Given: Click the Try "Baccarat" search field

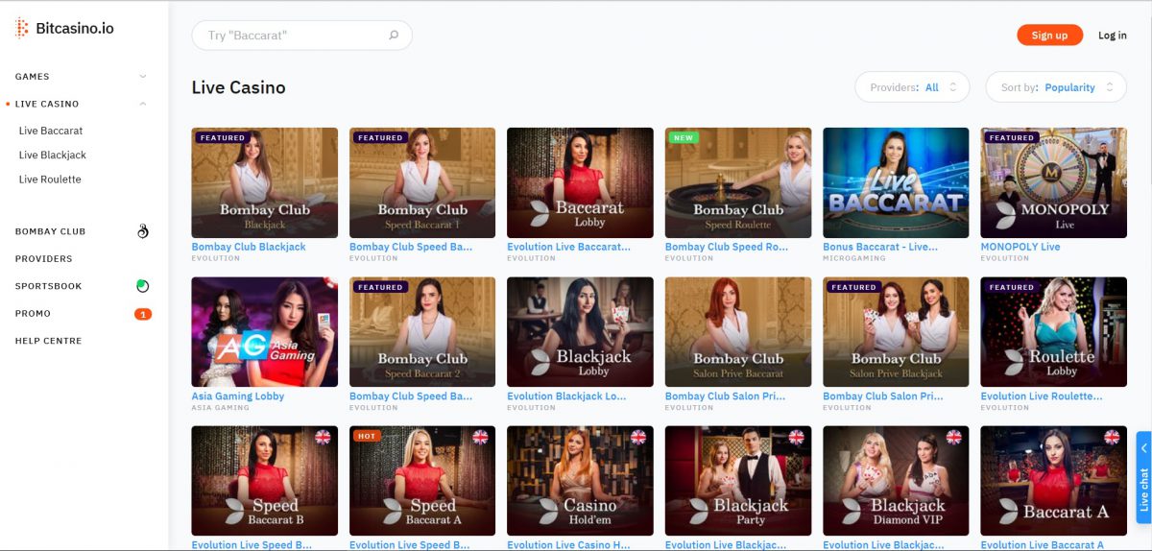Looking at the screenshot, I should tap(301, 36).
